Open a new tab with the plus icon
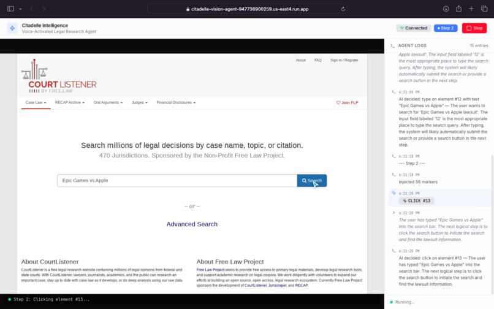The image size is (494, 309). pos(471,9)
